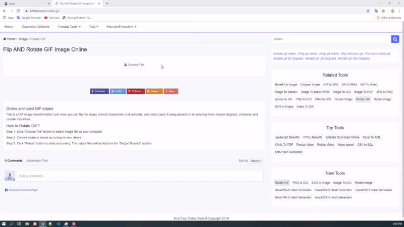Expand the Tool dropdown menu

(93, 27)
